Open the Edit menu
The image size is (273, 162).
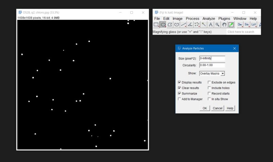[166, 19]
